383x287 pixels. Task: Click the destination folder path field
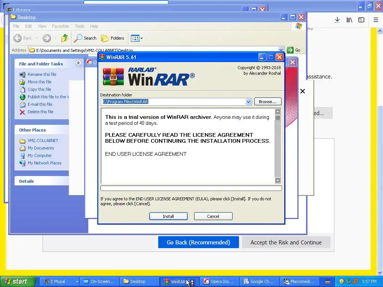click(x=173, y=102)
